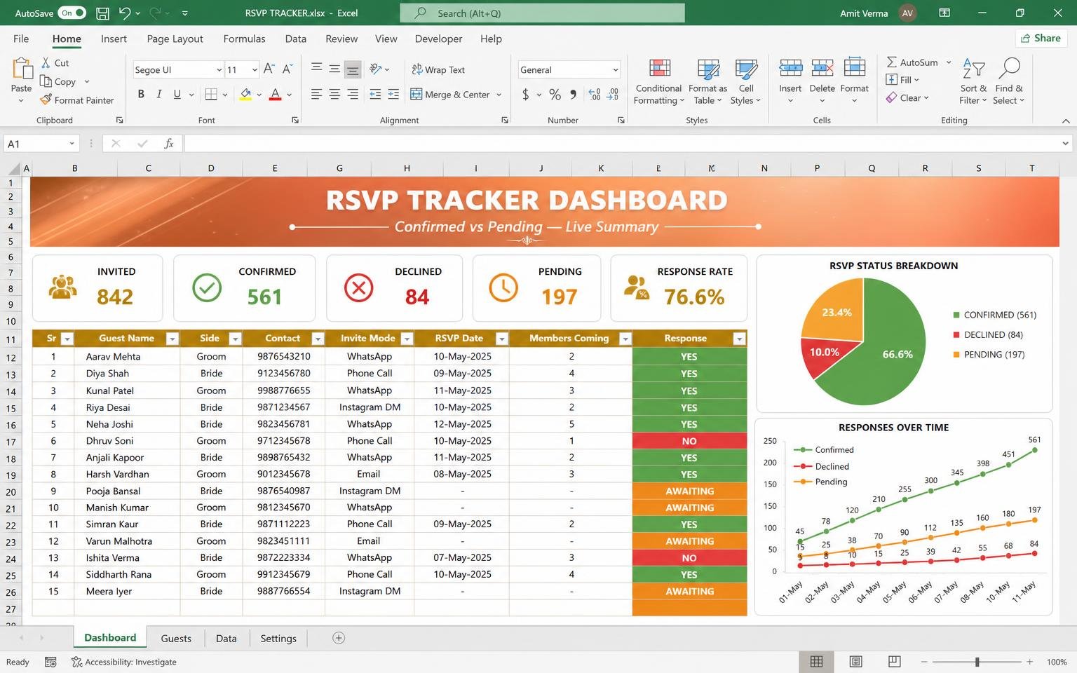Click Delete cells icon
1077x673 pixels.
[822, 68]
